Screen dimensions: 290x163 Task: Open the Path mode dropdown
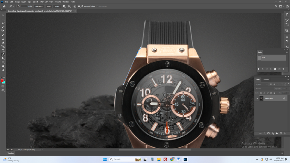pyautogui.click(x=22, y=6)
